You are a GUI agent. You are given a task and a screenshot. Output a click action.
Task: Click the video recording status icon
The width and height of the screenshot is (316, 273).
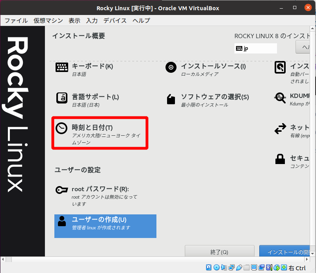pyautogui.click(x=261, y=267)
